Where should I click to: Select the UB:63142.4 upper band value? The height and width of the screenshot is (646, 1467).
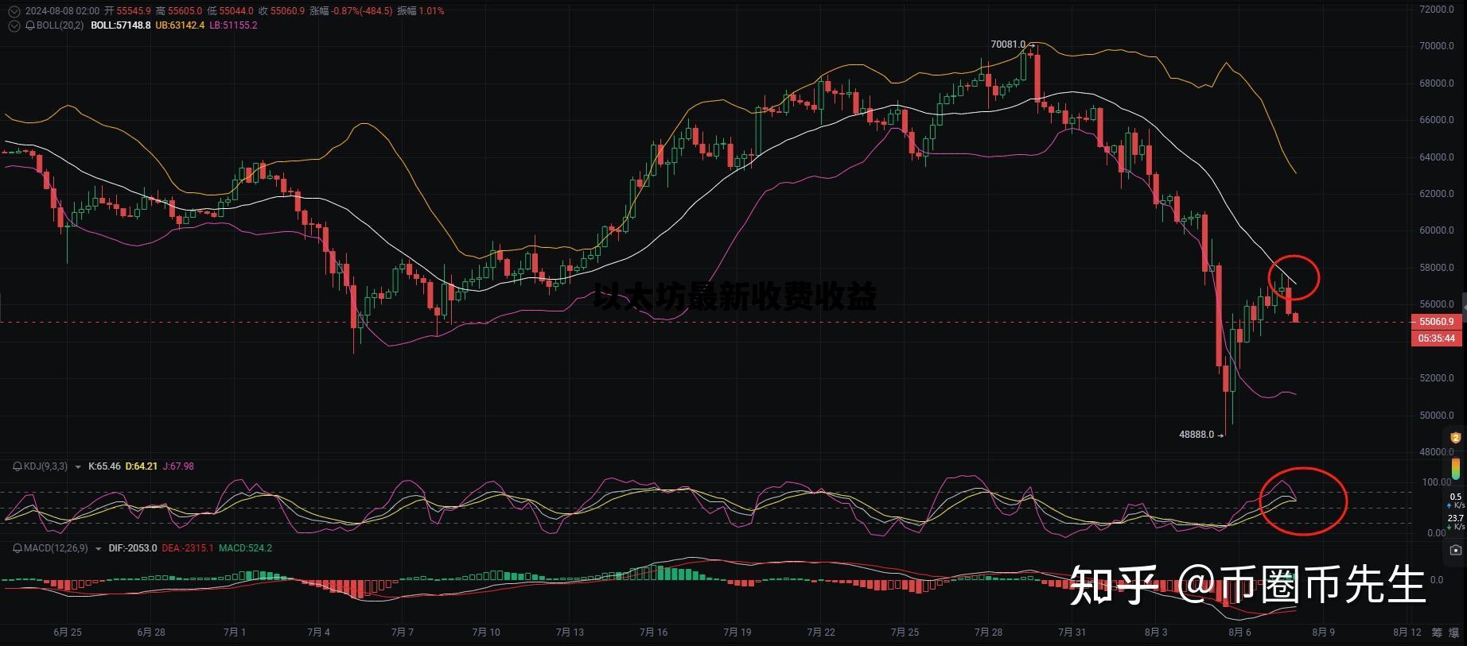[180, 25]
